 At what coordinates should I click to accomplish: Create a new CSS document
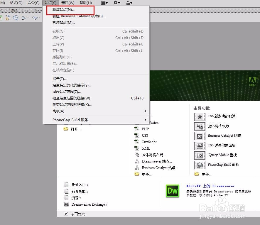click(x=144, y=136)
